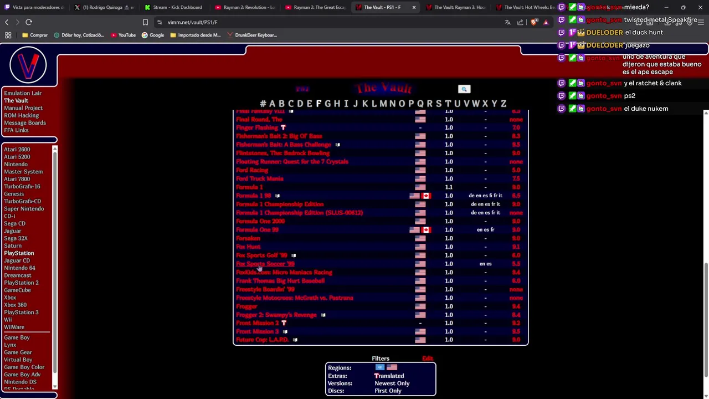Click the console list scrollbar up arrow
This screenshot has height=399, width=709.
[x=54, y=150]
